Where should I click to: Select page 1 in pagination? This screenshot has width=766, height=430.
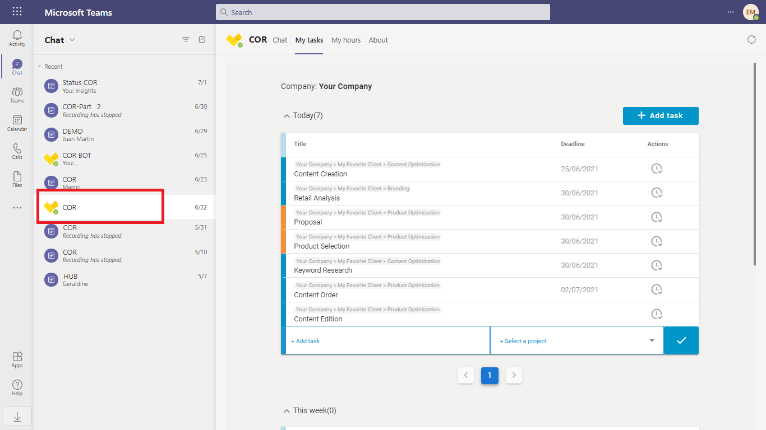[490, 375]
